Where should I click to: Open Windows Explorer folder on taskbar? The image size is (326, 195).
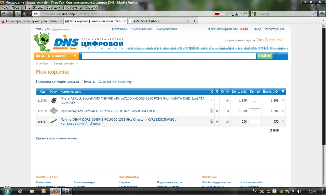point(32,191)
